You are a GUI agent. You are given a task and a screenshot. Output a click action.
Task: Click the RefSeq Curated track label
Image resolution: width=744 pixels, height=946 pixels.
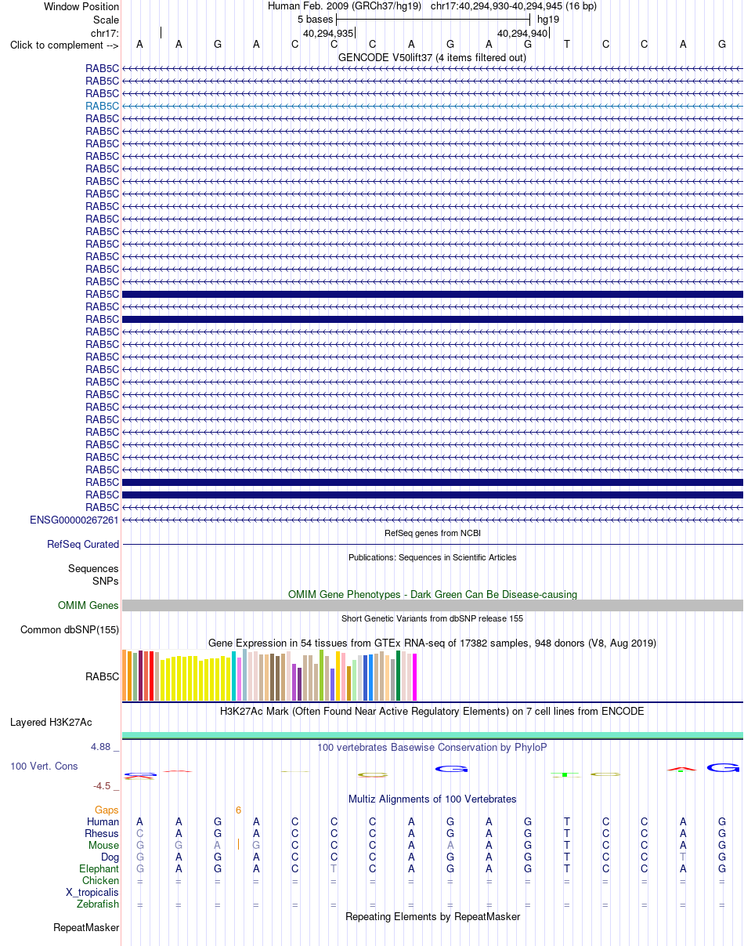pos(83,544)
